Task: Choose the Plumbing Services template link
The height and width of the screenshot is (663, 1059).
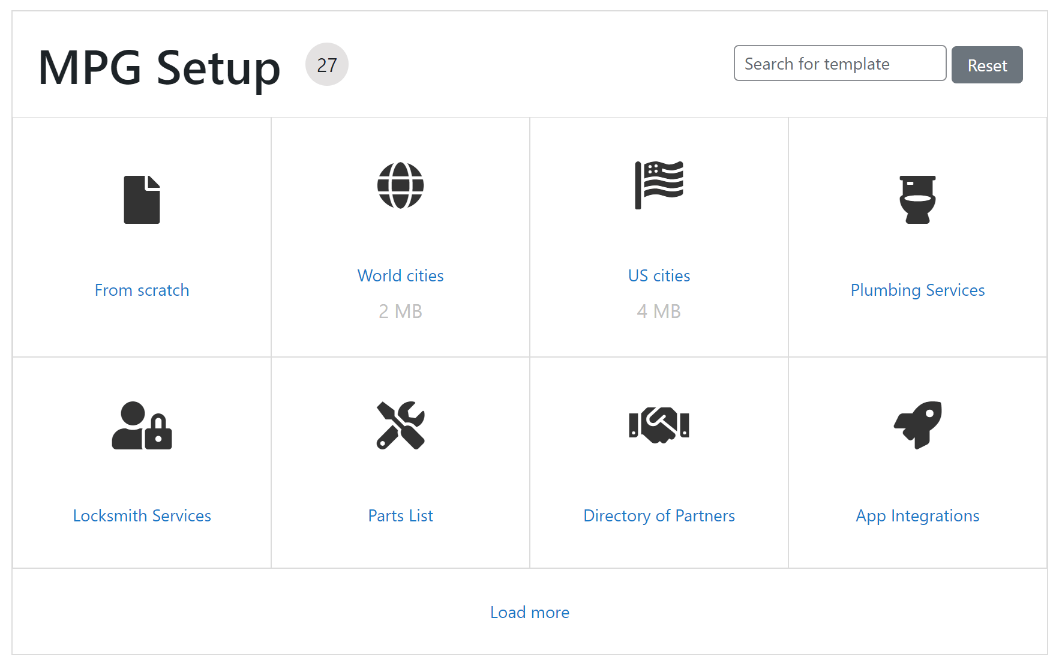Action: pyautogui.click(x=917, y=290)
